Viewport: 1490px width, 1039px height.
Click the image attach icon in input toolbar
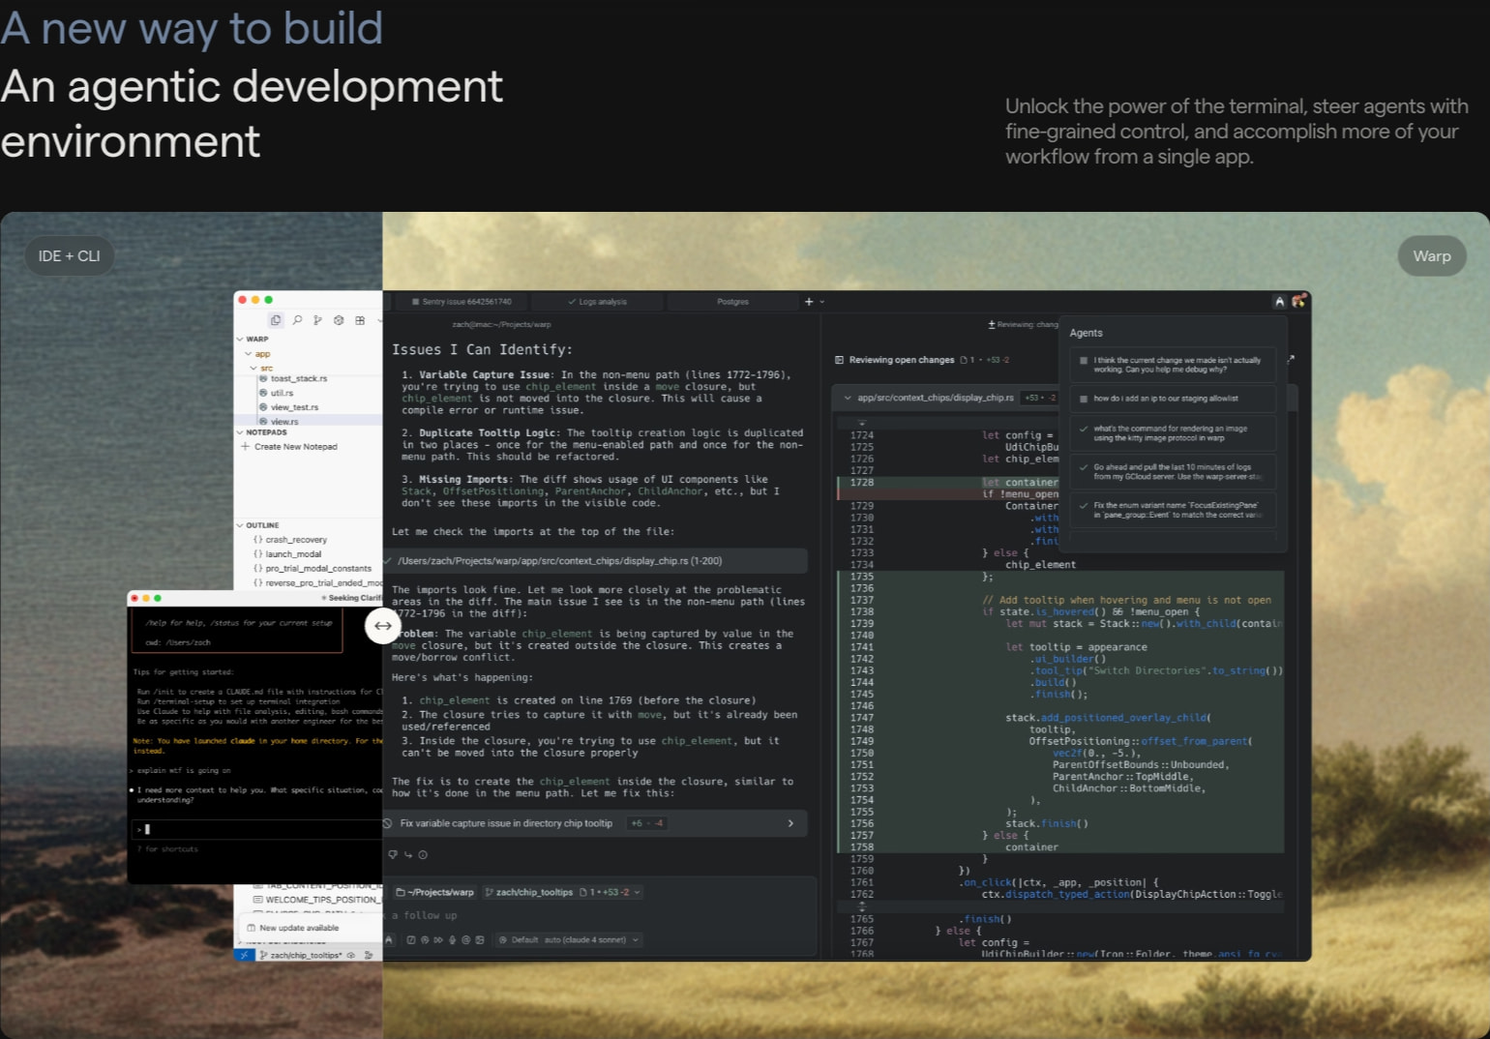pos(480,940)
